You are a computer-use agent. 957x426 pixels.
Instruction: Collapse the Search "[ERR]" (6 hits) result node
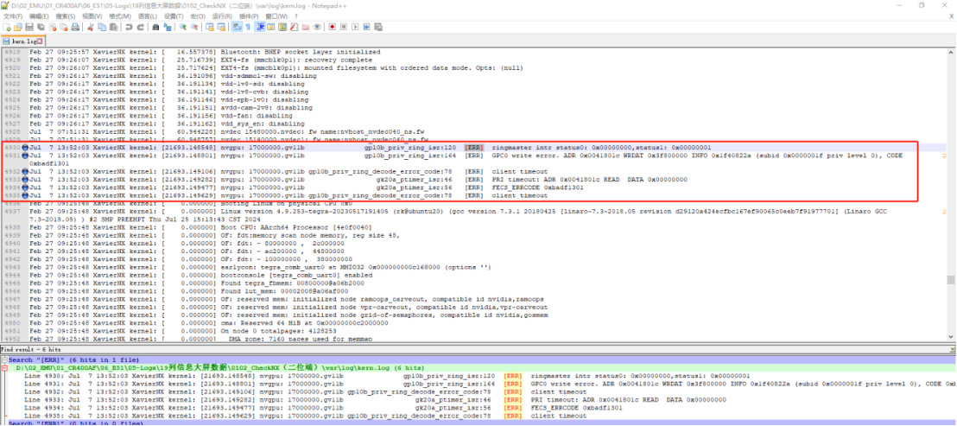tap(4, 360)
